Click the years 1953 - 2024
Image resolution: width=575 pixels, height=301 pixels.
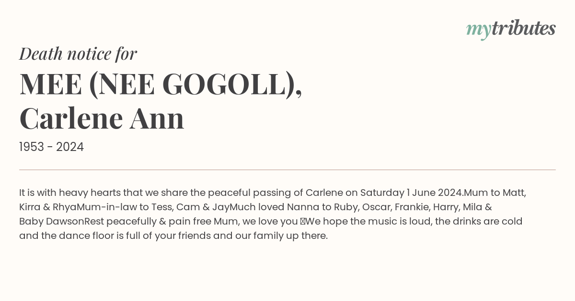[x=51, y=147]
